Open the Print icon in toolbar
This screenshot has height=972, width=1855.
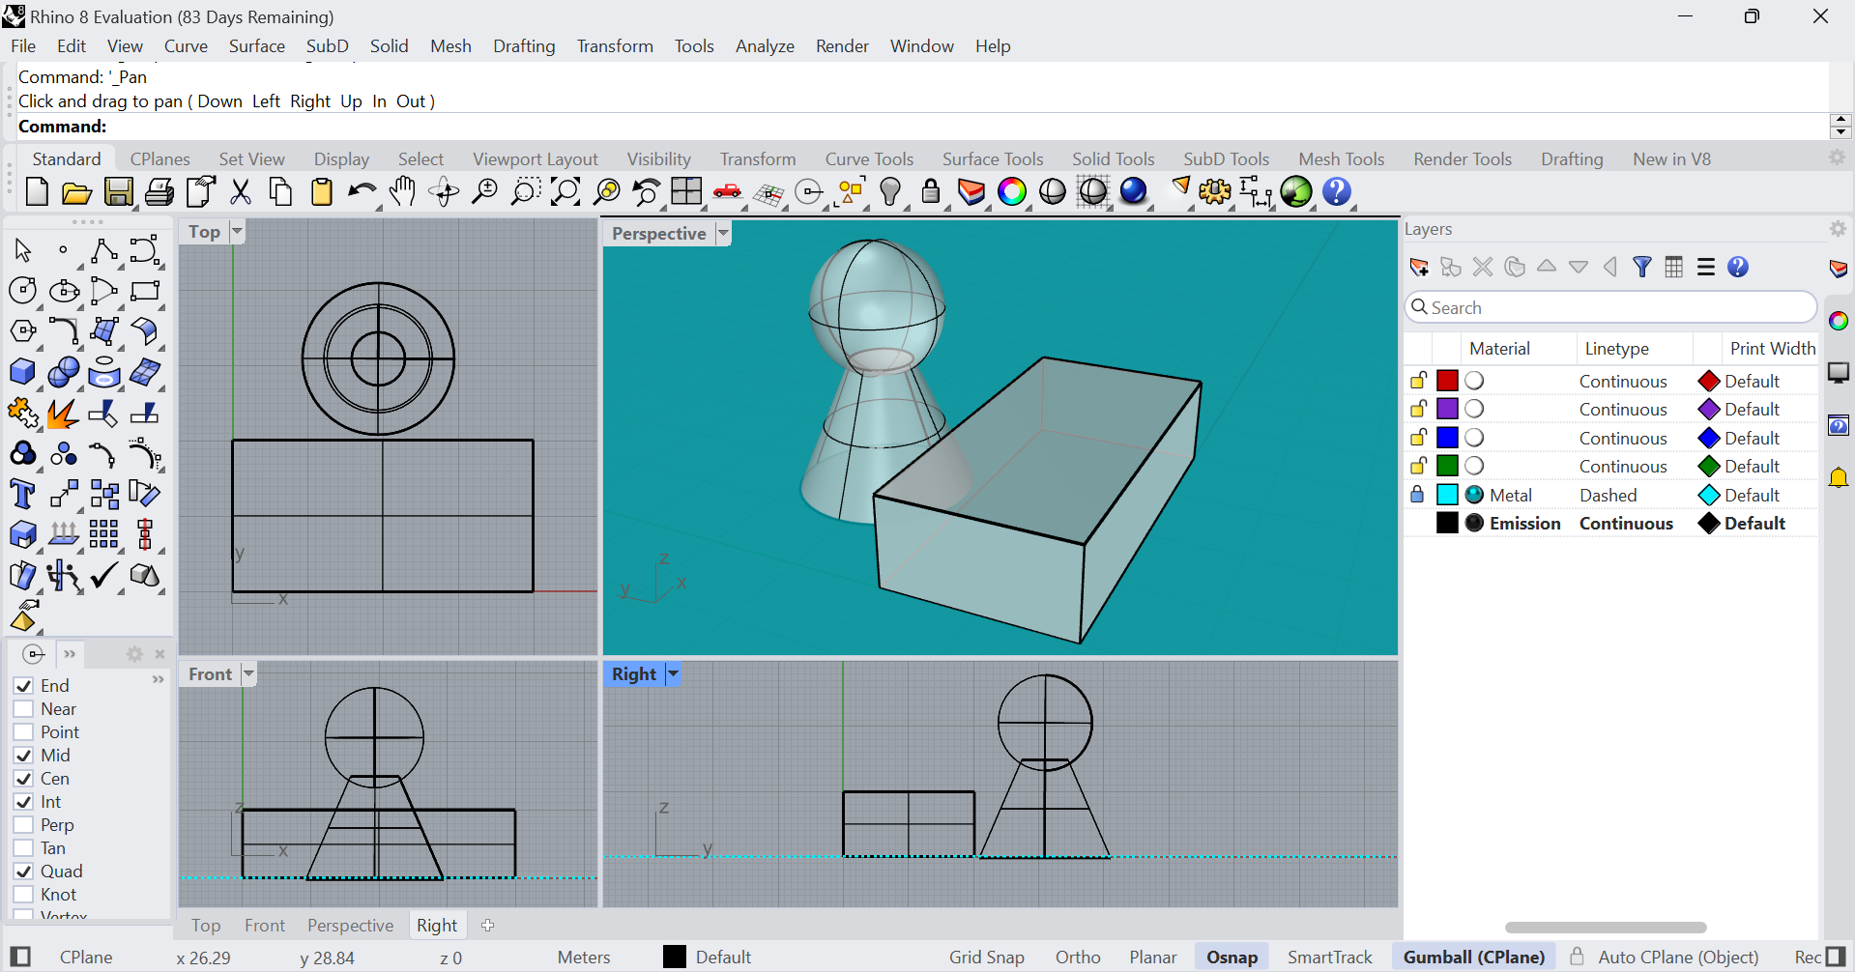159,192
